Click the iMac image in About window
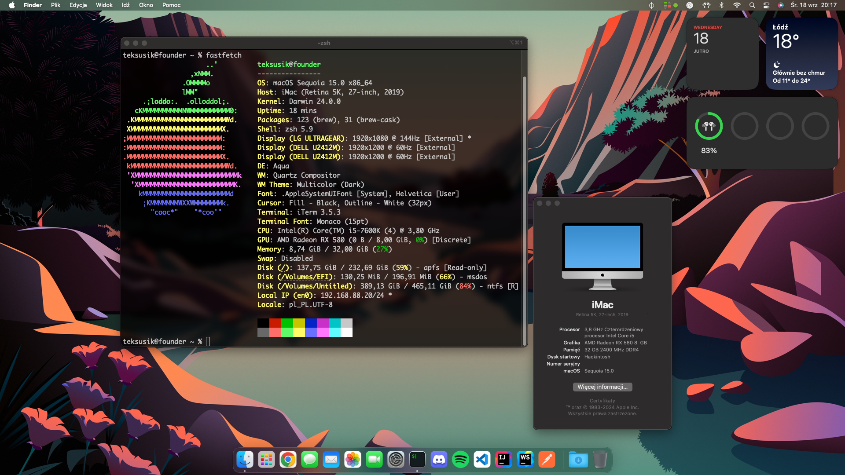 [x=603, y=256]
